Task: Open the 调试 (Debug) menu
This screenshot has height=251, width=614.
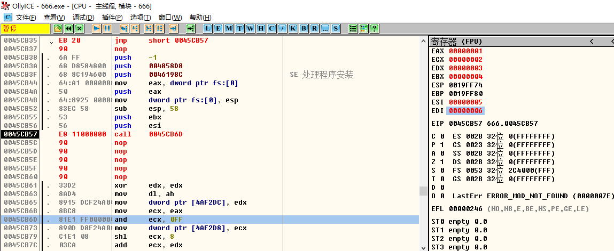Action: 82,18
